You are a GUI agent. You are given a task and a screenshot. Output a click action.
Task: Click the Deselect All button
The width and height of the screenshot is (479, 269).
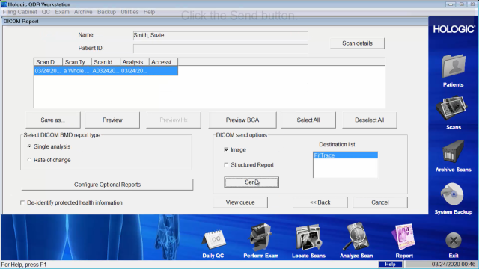(369, 120)
